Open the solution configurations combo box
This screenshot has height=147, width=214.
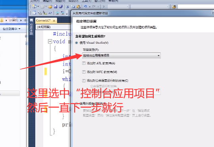click(x=118, y=6)
